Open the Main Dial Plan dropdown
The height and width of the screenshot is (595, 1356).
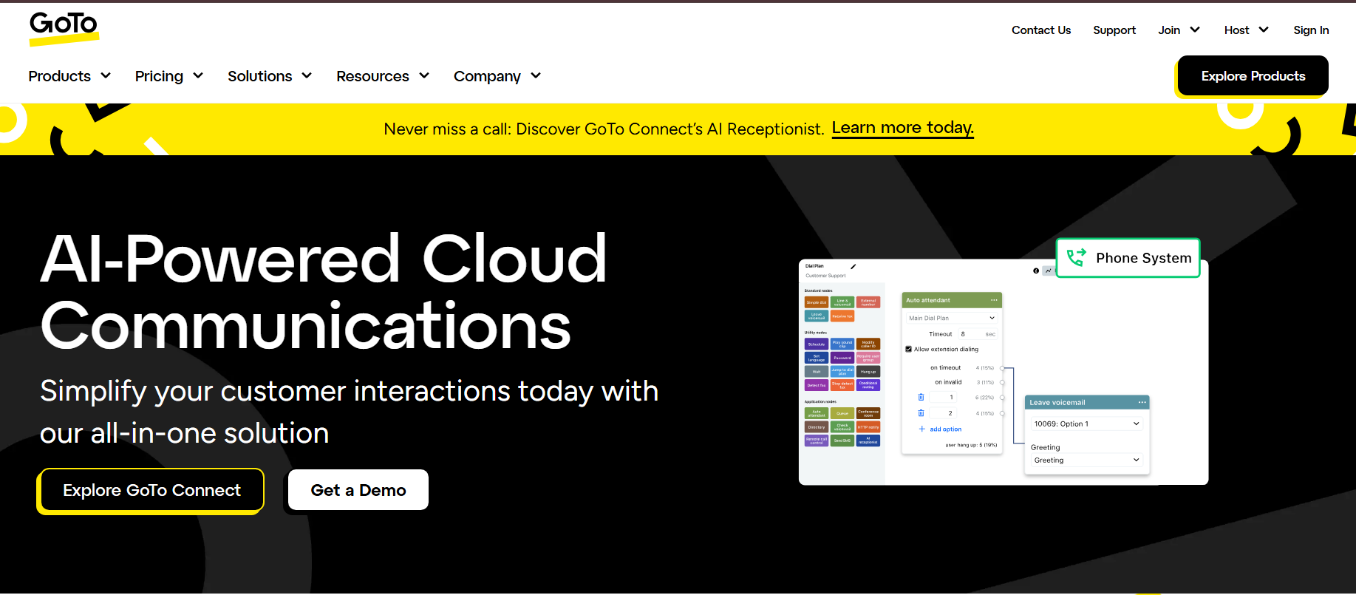952,318
